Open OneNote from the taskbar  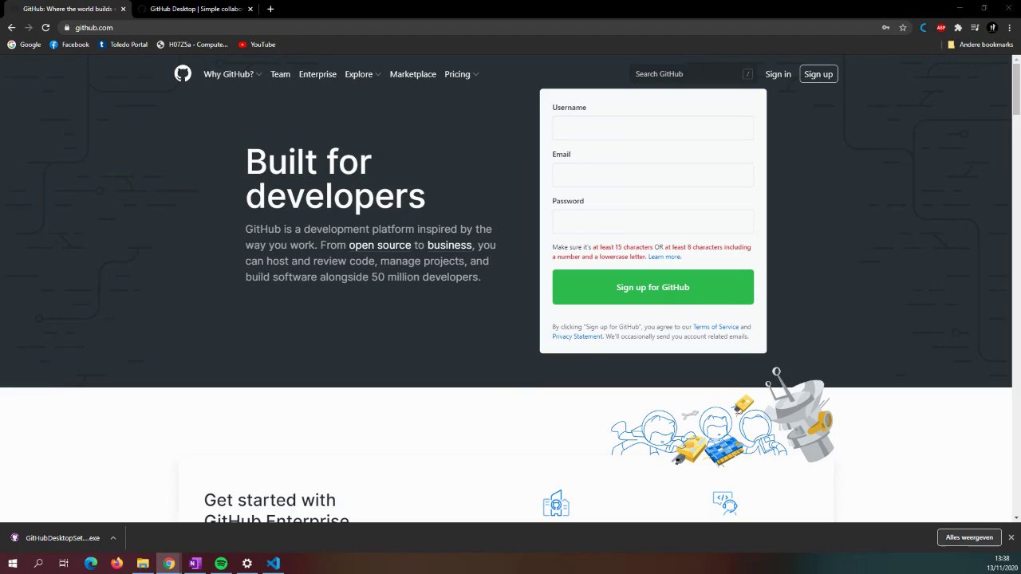tap(195, 563)
